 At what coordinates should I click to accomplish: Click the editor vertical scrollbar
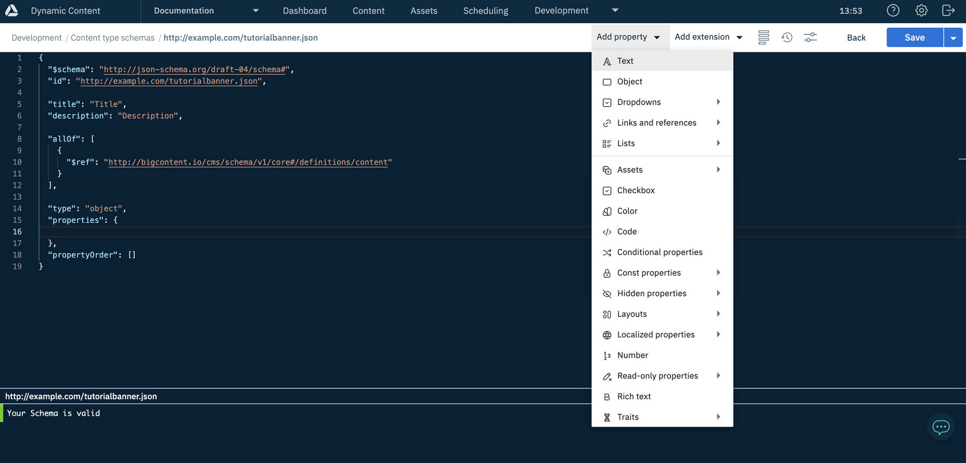[962, 220]
